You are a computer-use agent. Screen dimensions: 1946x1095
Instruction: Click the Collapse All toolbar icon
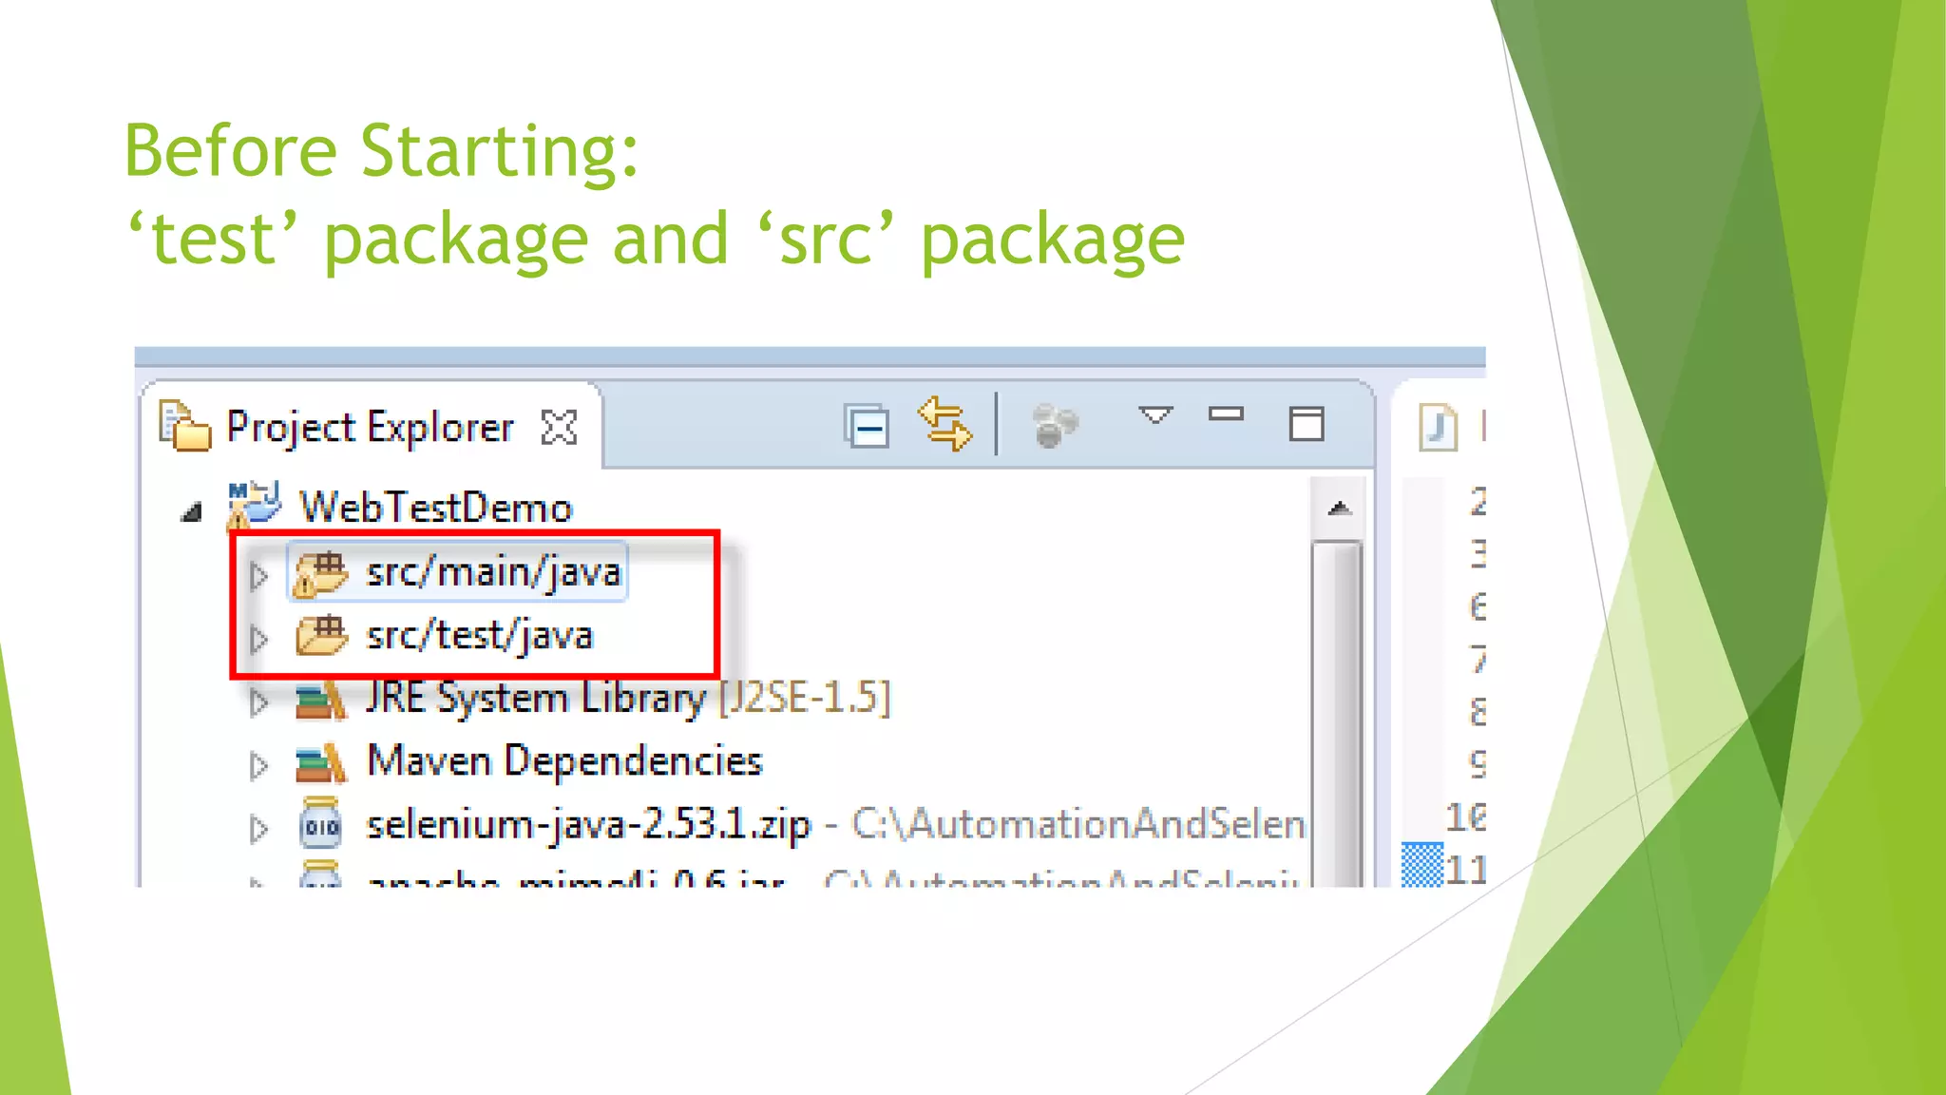point(867,427)
